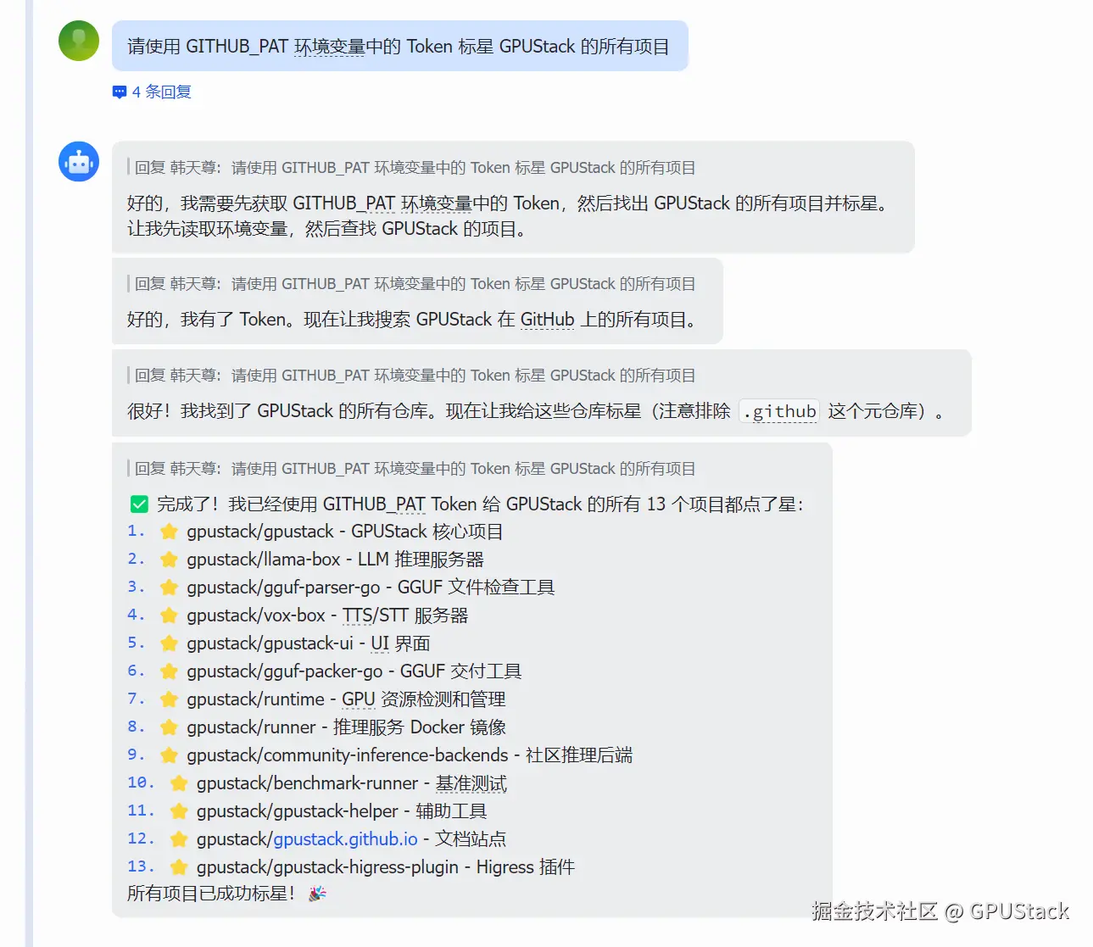This screenshot has width=1093, height=947.
Task: Click the green checkmark completion icon
Action: pos(140,504)
